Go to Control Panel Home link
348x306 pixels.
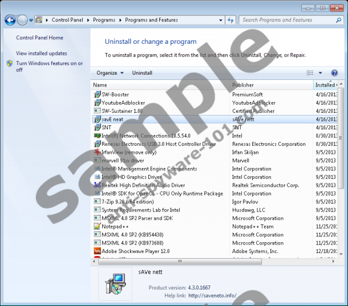click(39, 38)
